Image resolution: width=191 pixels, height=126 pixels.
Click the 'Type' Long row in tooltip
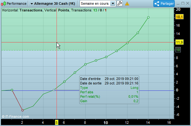pos(109,88)
